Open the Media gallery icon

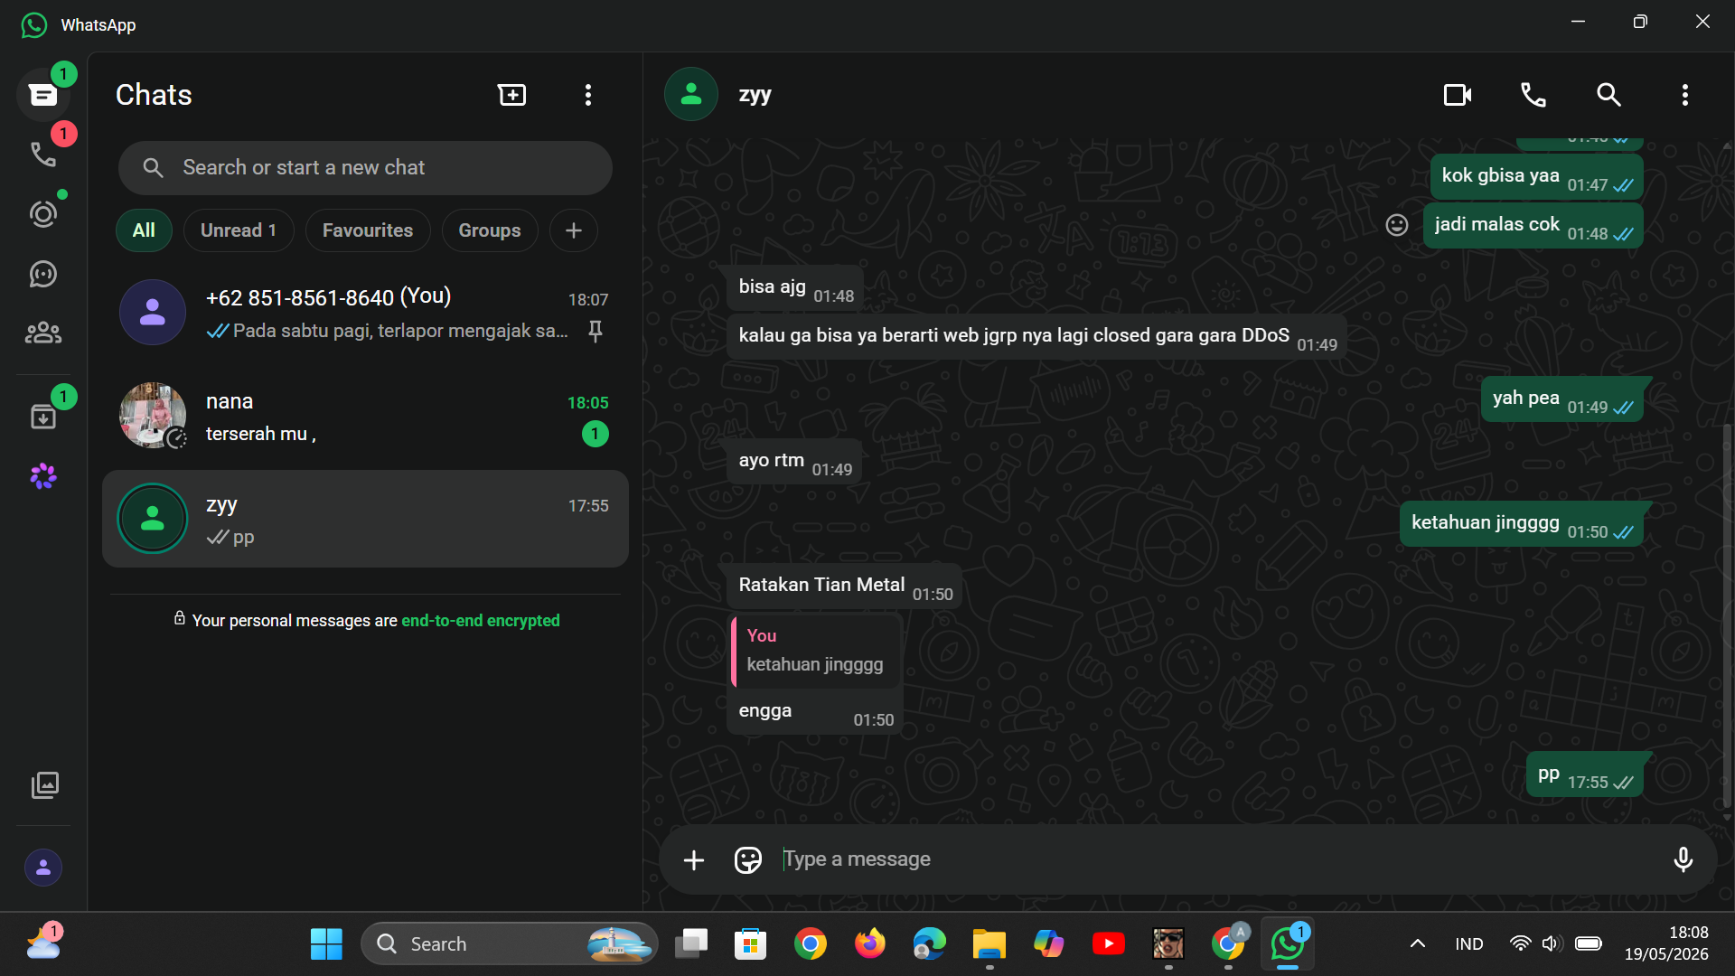pos(44,784)
